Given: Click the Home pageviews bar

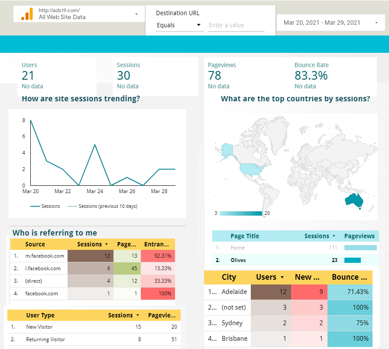Looking at the screenshot, I should (x=360, y=248).
